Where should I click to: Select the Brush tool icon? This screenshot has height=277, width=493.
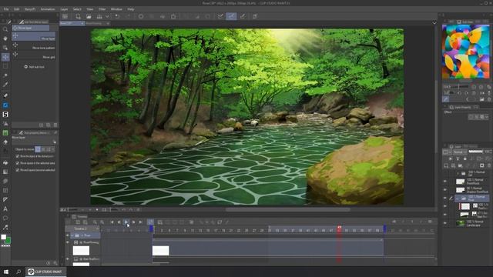pos(5,115)
